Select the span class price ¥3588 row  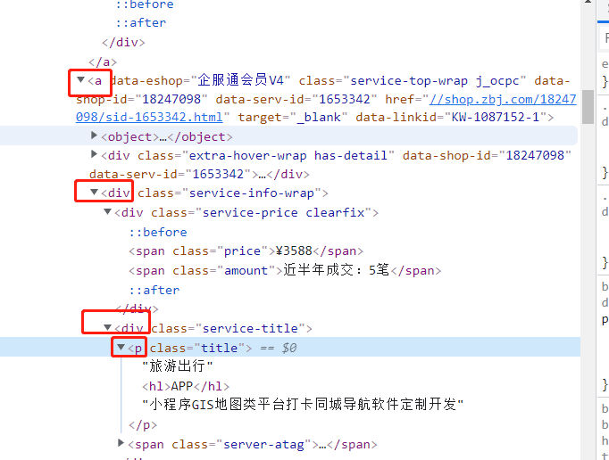coord(246,251)
